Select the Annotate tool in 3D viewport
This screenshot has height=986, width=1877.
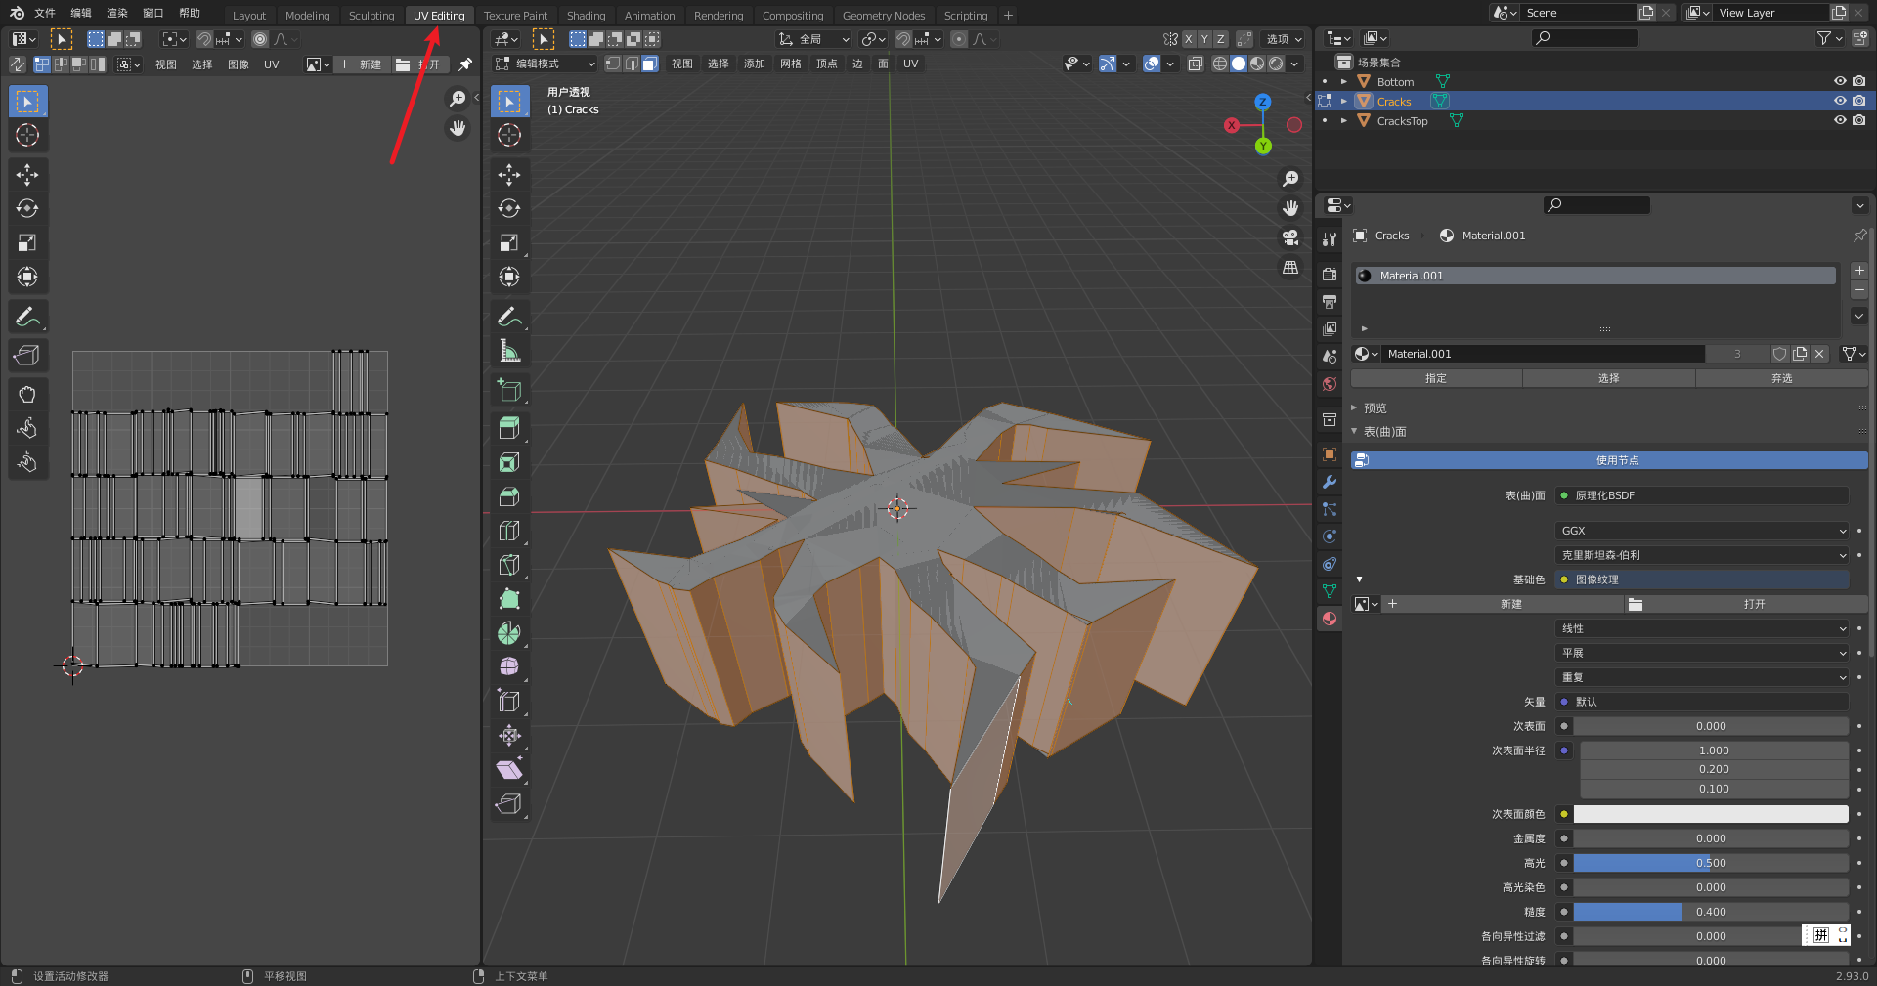pyautogui.click(x=509, y=317)
